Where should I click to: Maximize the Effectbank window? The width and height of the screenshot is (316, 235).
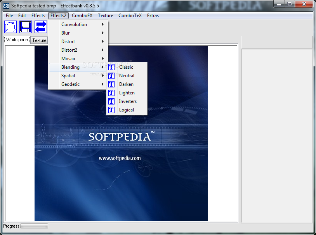coord(290,4)
